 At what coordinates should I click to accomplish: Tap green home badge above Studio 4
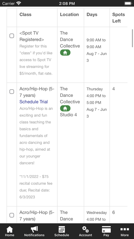click(x=65, y=109)
